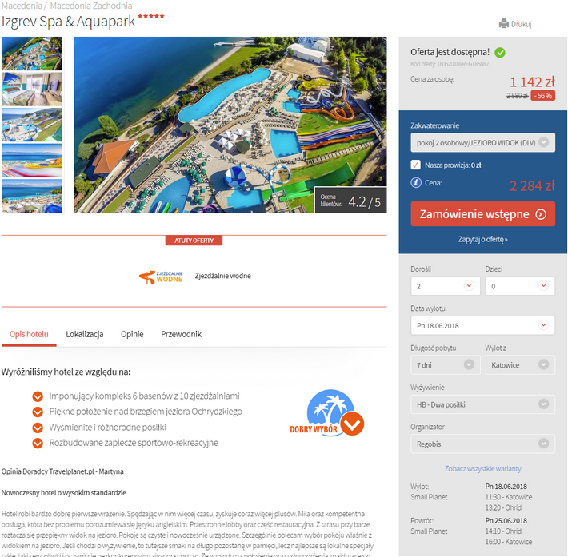Switch to the Lokalizacja tab
The height and width of the screenshot is (557, 568).
click(85, 334)
